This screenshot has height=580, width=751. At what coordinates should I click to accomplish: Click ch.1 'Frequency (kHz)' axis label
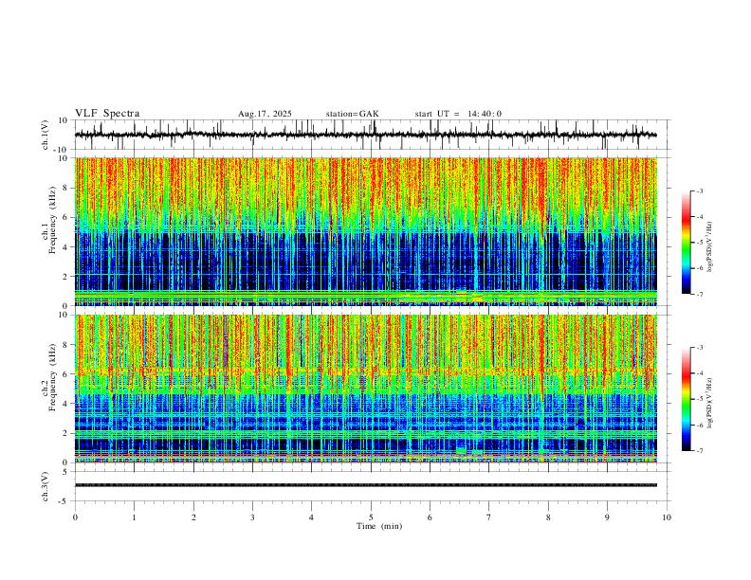tap(52, 220)
